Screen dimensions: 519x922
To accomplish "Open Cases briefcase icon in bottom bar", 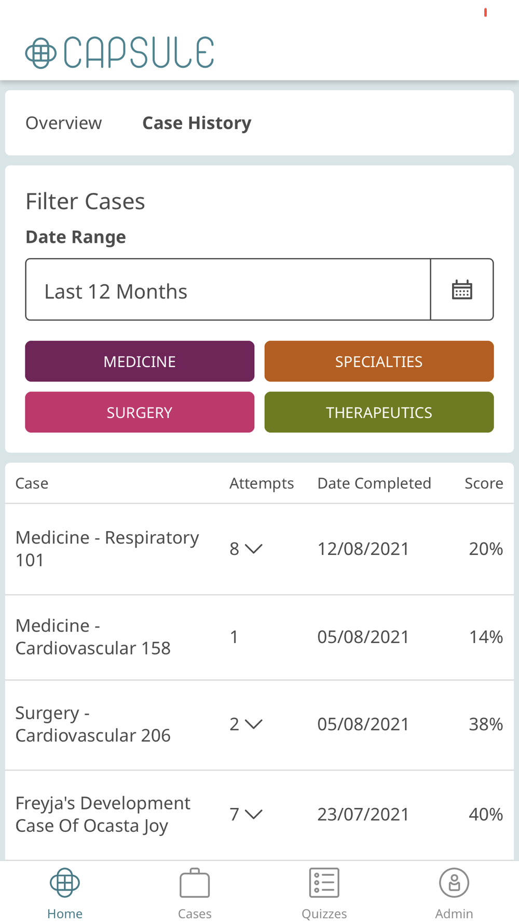I will (x=195, y=883).
